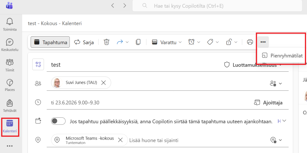Expand padlock privacy dropdown chevron
The height and width of the screenshot is (153, 307).
[236, 42]
